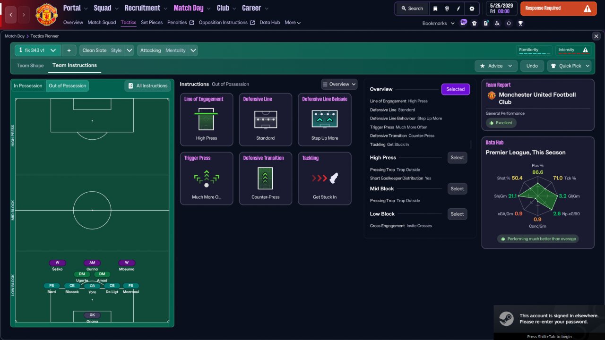Viewport: 605px width, 340px height.
Task: Toggle the All Instructions checkbox button
Action: [148, 86]
